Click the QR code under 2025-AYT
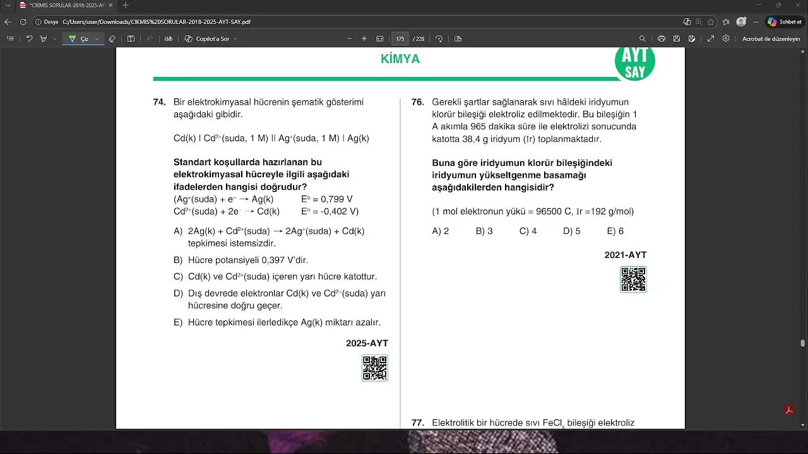This screenshot has height=454, width=808. click(x=375, y=368)
